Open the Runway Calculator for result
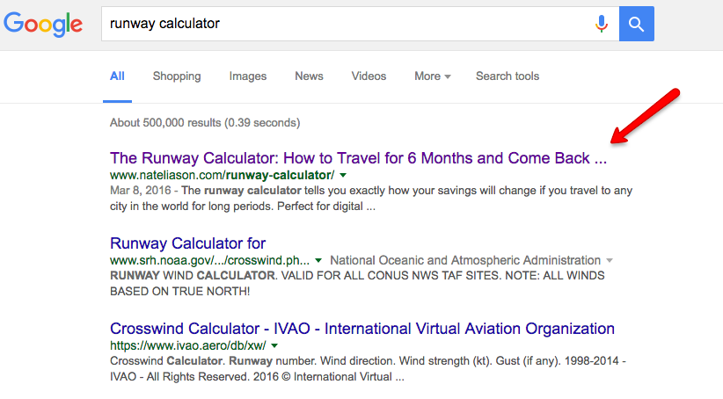This screenshot has height=399, width=723. 187,243
